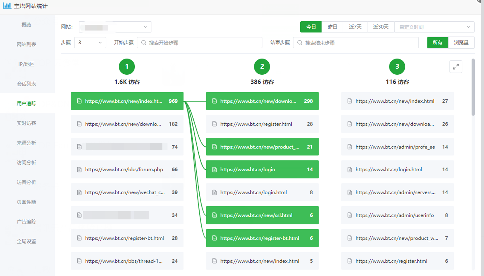The image size is (484, 276).
Task: Click the vertical scrollbar of flow panel
Action: click(473, 87)
